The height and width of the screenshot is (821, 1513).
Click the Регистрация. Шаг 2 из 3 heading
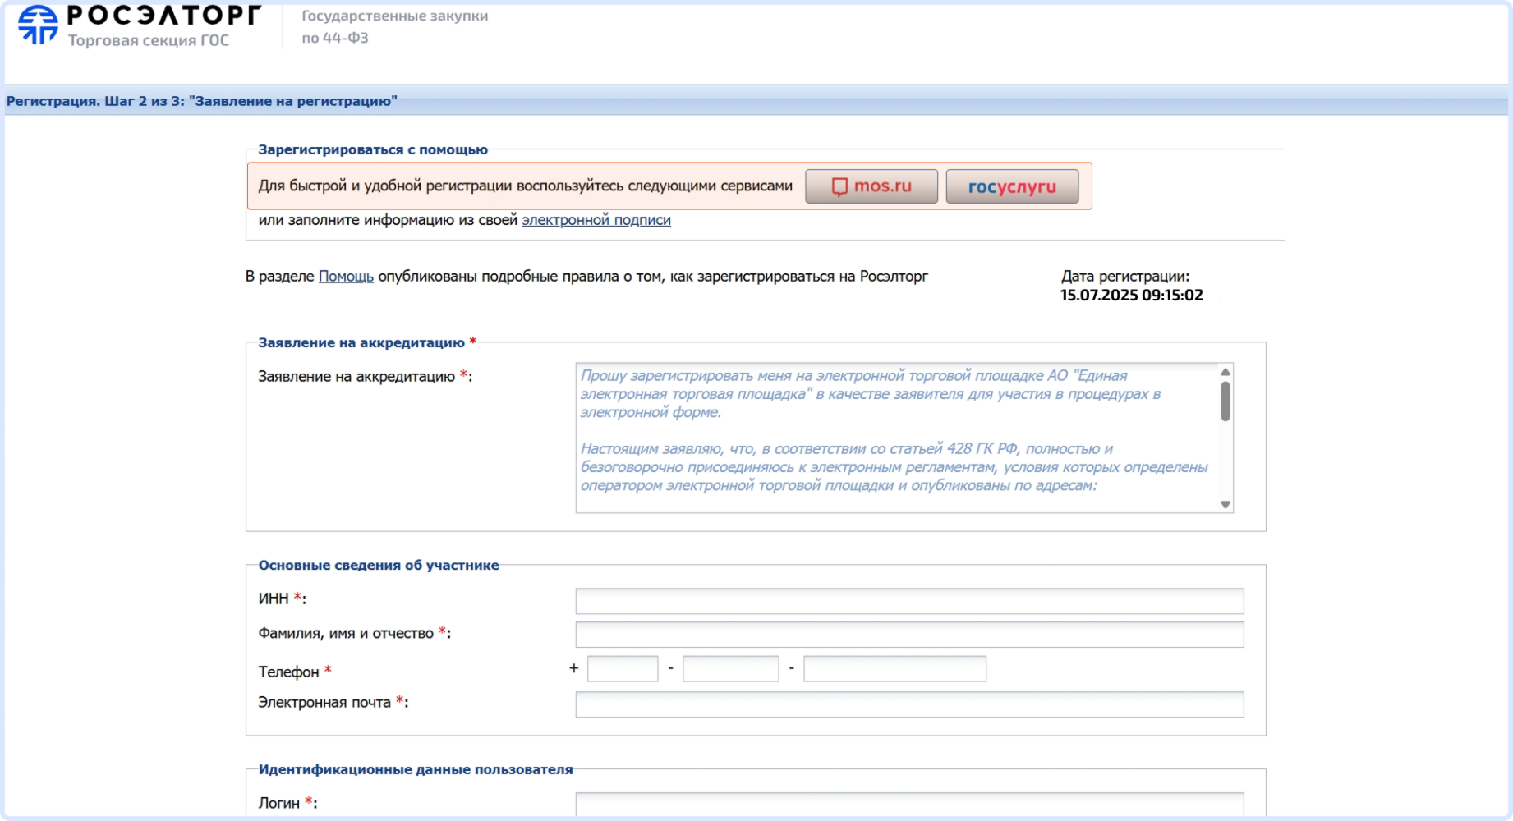coord(202,101)
